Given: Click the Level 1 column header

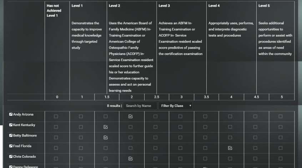Looking at the screenshot, I should [77, 6].
